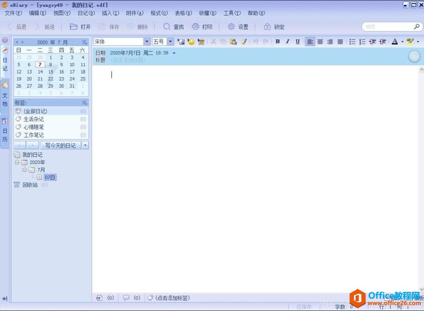Select day 31 in the calendar

tap(72, 86)
